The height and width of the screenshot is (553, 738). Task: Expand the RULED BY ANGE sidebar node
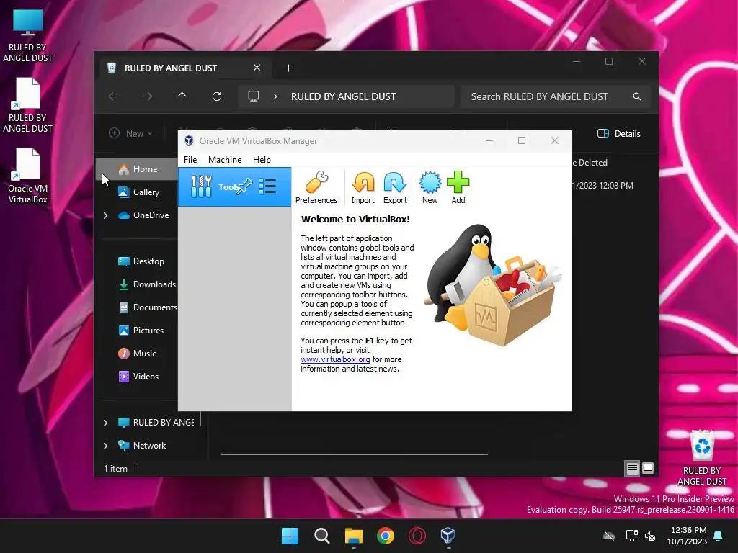(x=105, y=423)
